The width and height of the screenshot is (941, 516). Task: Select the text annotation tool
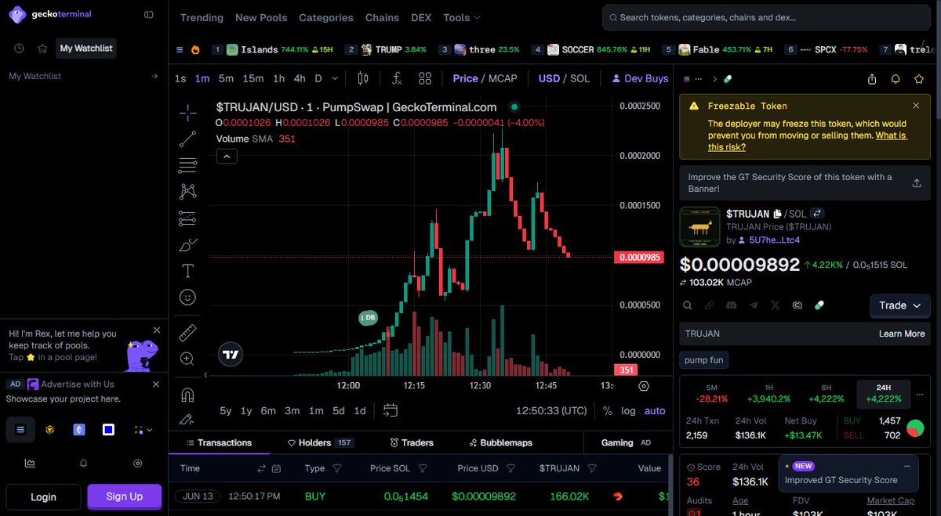click(187, 271)
